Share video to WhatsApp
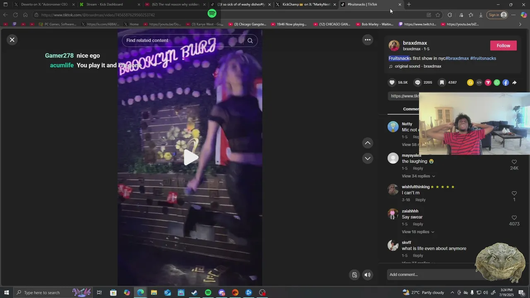This screenshot has height=298, width=530. [497, 83]
